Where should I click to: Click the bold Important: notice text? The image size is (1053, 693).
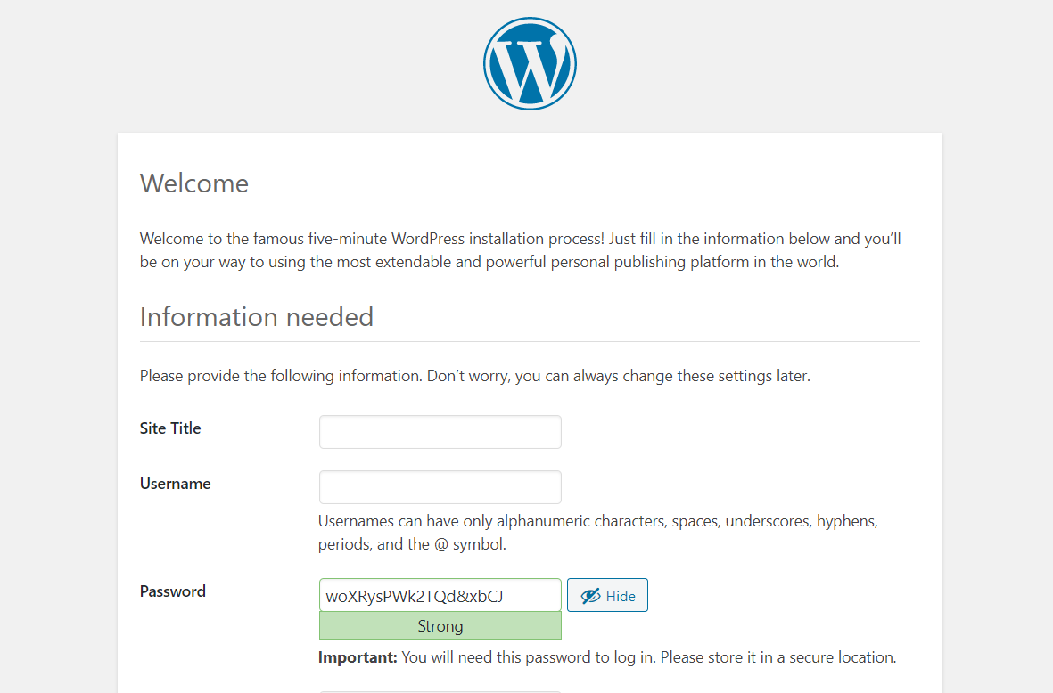pyautogui.click(x=358, y=657)
